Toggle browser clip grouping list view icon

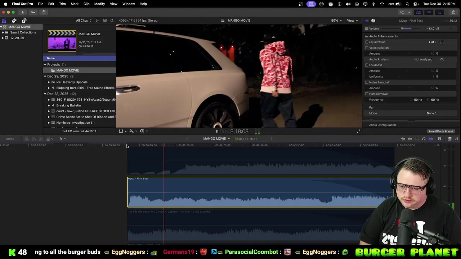98,21
